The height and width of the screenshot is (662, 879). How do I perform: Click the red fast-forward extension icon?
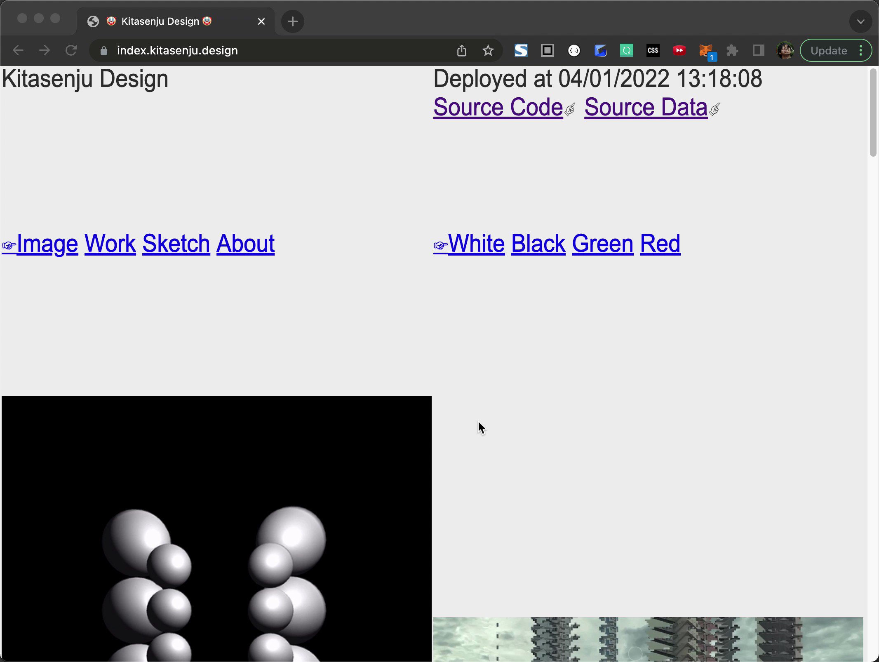(679, 51)
